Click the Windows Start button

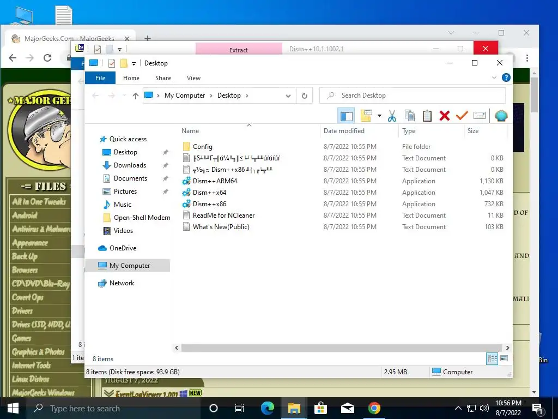pyautogui.click(x=13, y=408)
